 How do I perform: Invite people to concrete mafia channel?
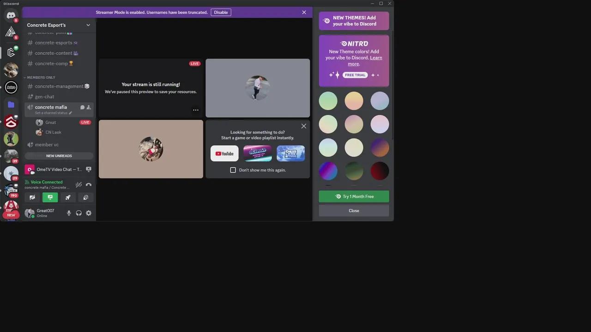tap(89, 107)
